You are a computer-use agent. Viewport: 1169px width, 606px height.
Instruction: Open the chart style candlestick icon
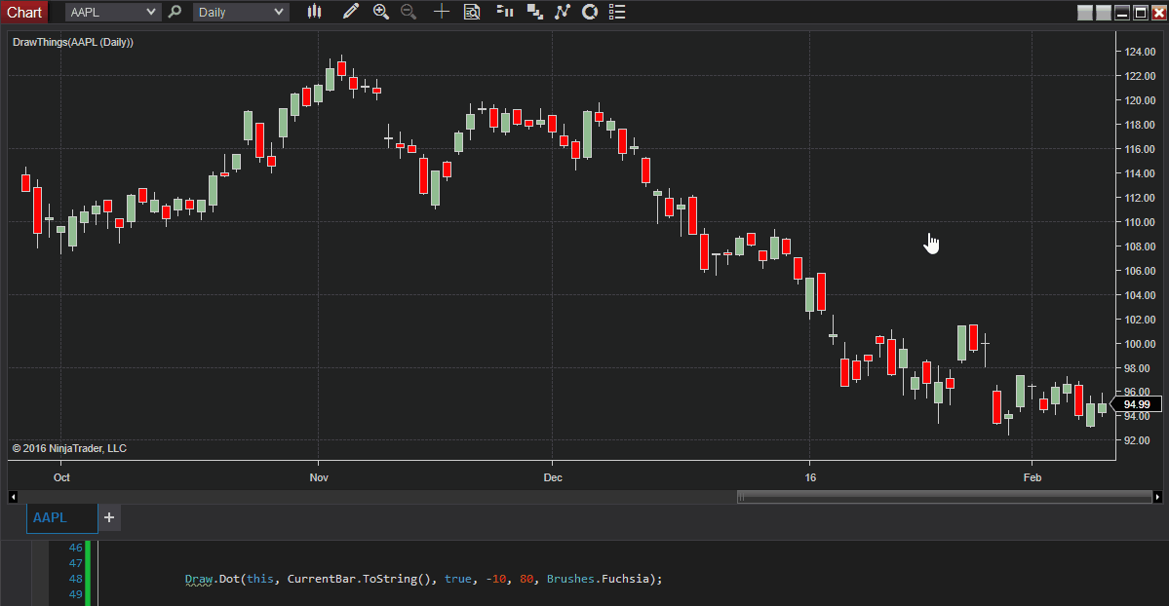tap(315, 11)
